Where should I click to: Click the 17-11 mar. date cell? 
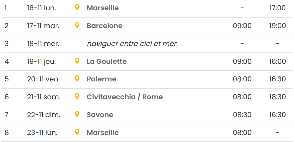[x=43, y=26]
